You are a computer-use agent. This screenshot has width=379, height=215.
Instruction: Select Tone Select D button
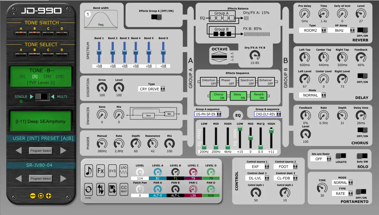click(x=62, y=54)
